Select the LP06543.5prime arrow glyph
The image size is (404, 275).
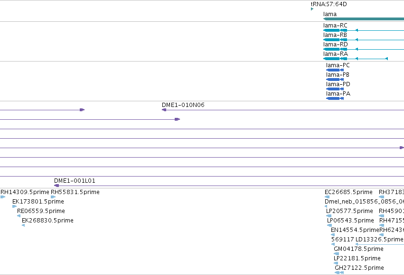pos(329,225)
